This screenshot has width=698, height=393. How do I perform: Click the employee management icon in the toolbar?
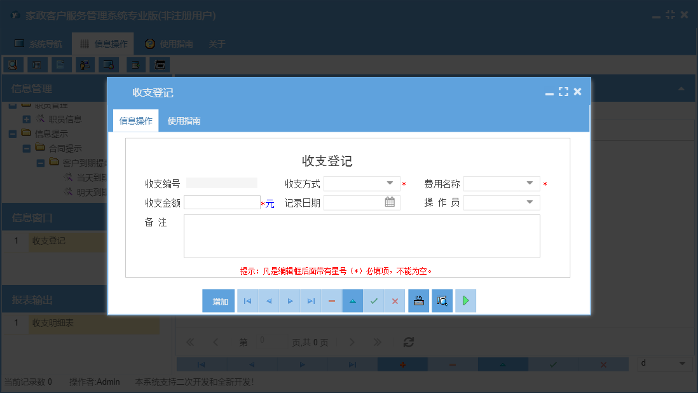(85, 64)
